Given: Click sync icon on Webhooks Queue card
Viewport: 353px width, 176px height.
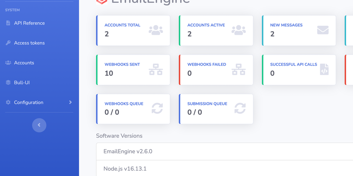Looking at the screenshot, I should coord(157,108).
